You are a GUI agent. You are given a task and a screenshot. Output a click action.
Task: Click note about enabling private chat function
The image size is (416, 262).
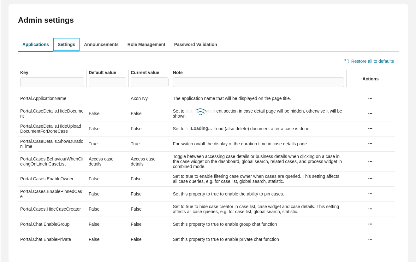226,239
